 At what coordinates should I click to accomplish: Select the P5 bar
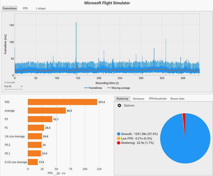tap(40, 119)
